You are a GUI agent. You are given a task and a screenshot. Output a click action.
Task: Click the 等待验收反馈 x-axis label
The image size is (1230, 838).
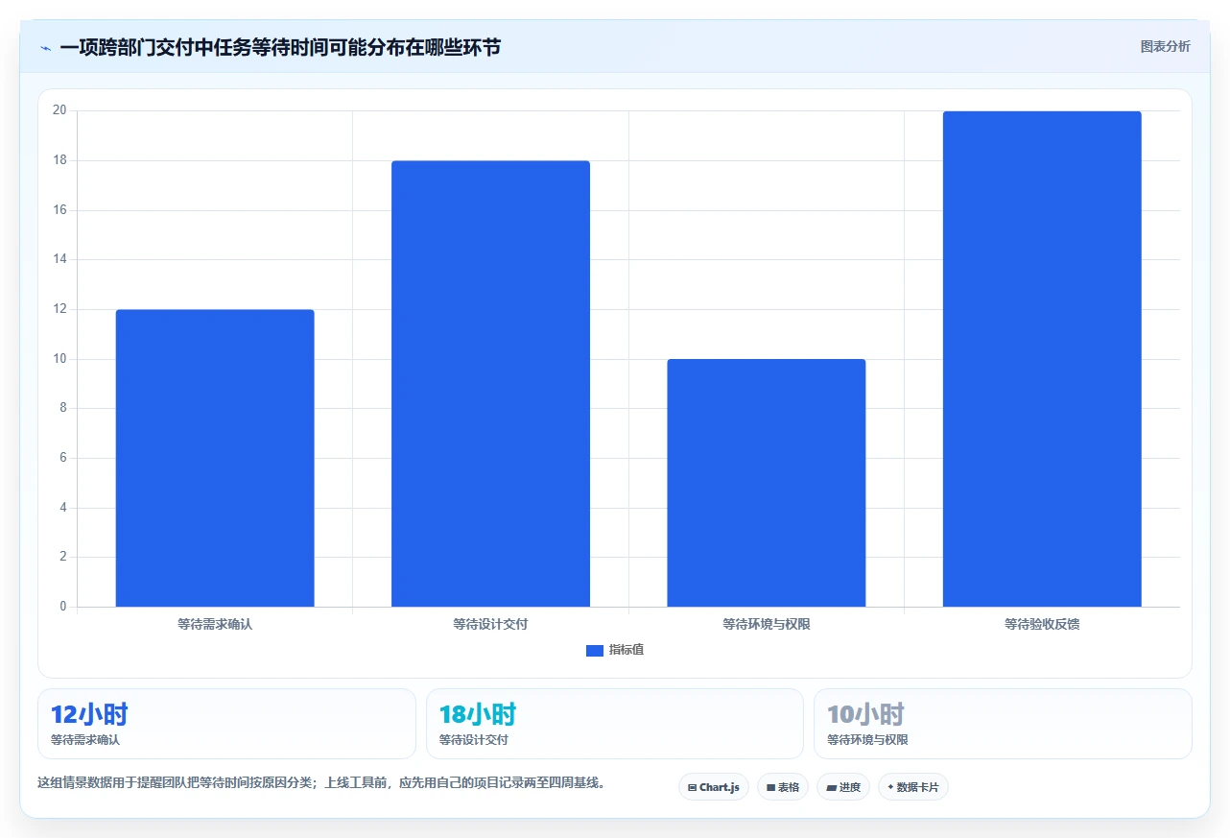pos(1042,624)
